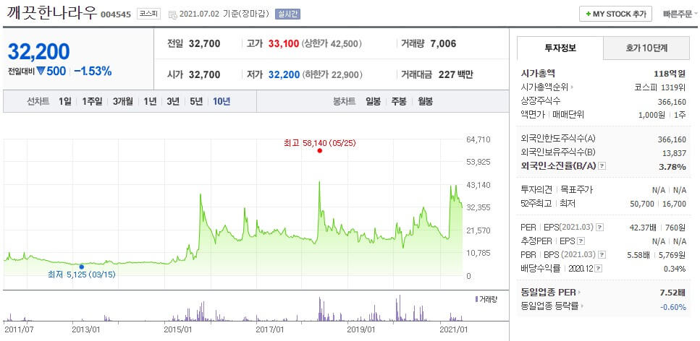Add stock via MY STOCK 추가 button
This screenshot has height=341, width=700.
pyautogui.click(x=615, y=14)
